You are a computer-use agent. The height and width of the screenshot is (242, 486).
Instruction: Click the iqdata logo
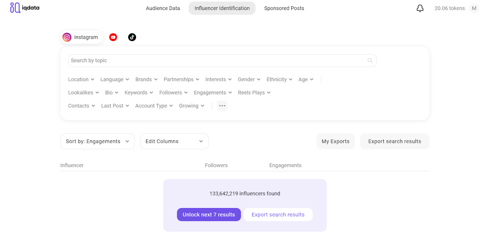pyautogui.click(x=25, y=8)
